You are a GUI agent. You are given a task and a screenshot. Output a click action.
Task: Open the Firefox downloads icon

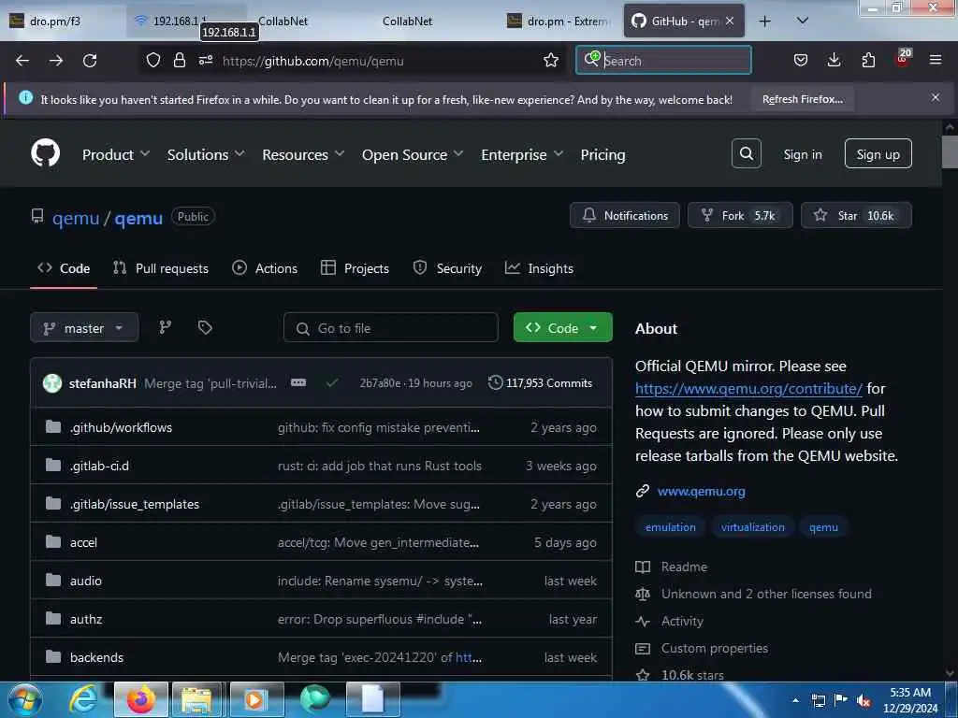tap(834, 60)
